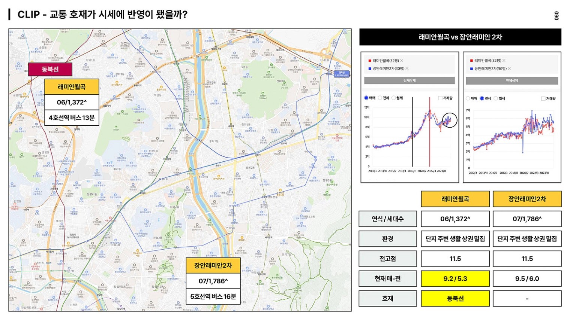Viewport: 570px width, 320px height.
Task: Click the selected 매매 radio in the sale-price panel
Action: 366,98
